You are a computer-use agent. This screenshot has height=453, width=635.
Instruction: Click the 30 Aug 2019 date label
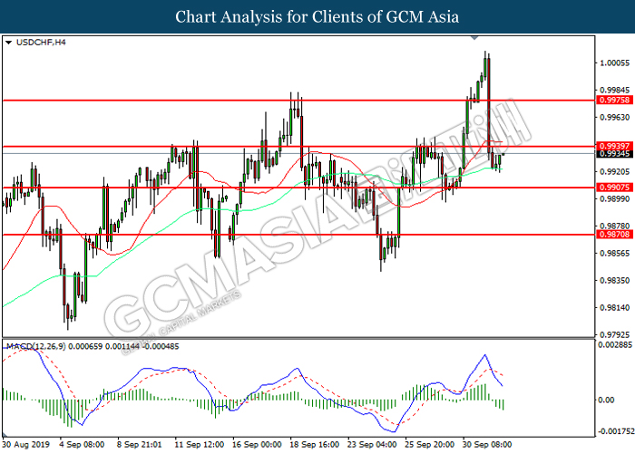26,445
